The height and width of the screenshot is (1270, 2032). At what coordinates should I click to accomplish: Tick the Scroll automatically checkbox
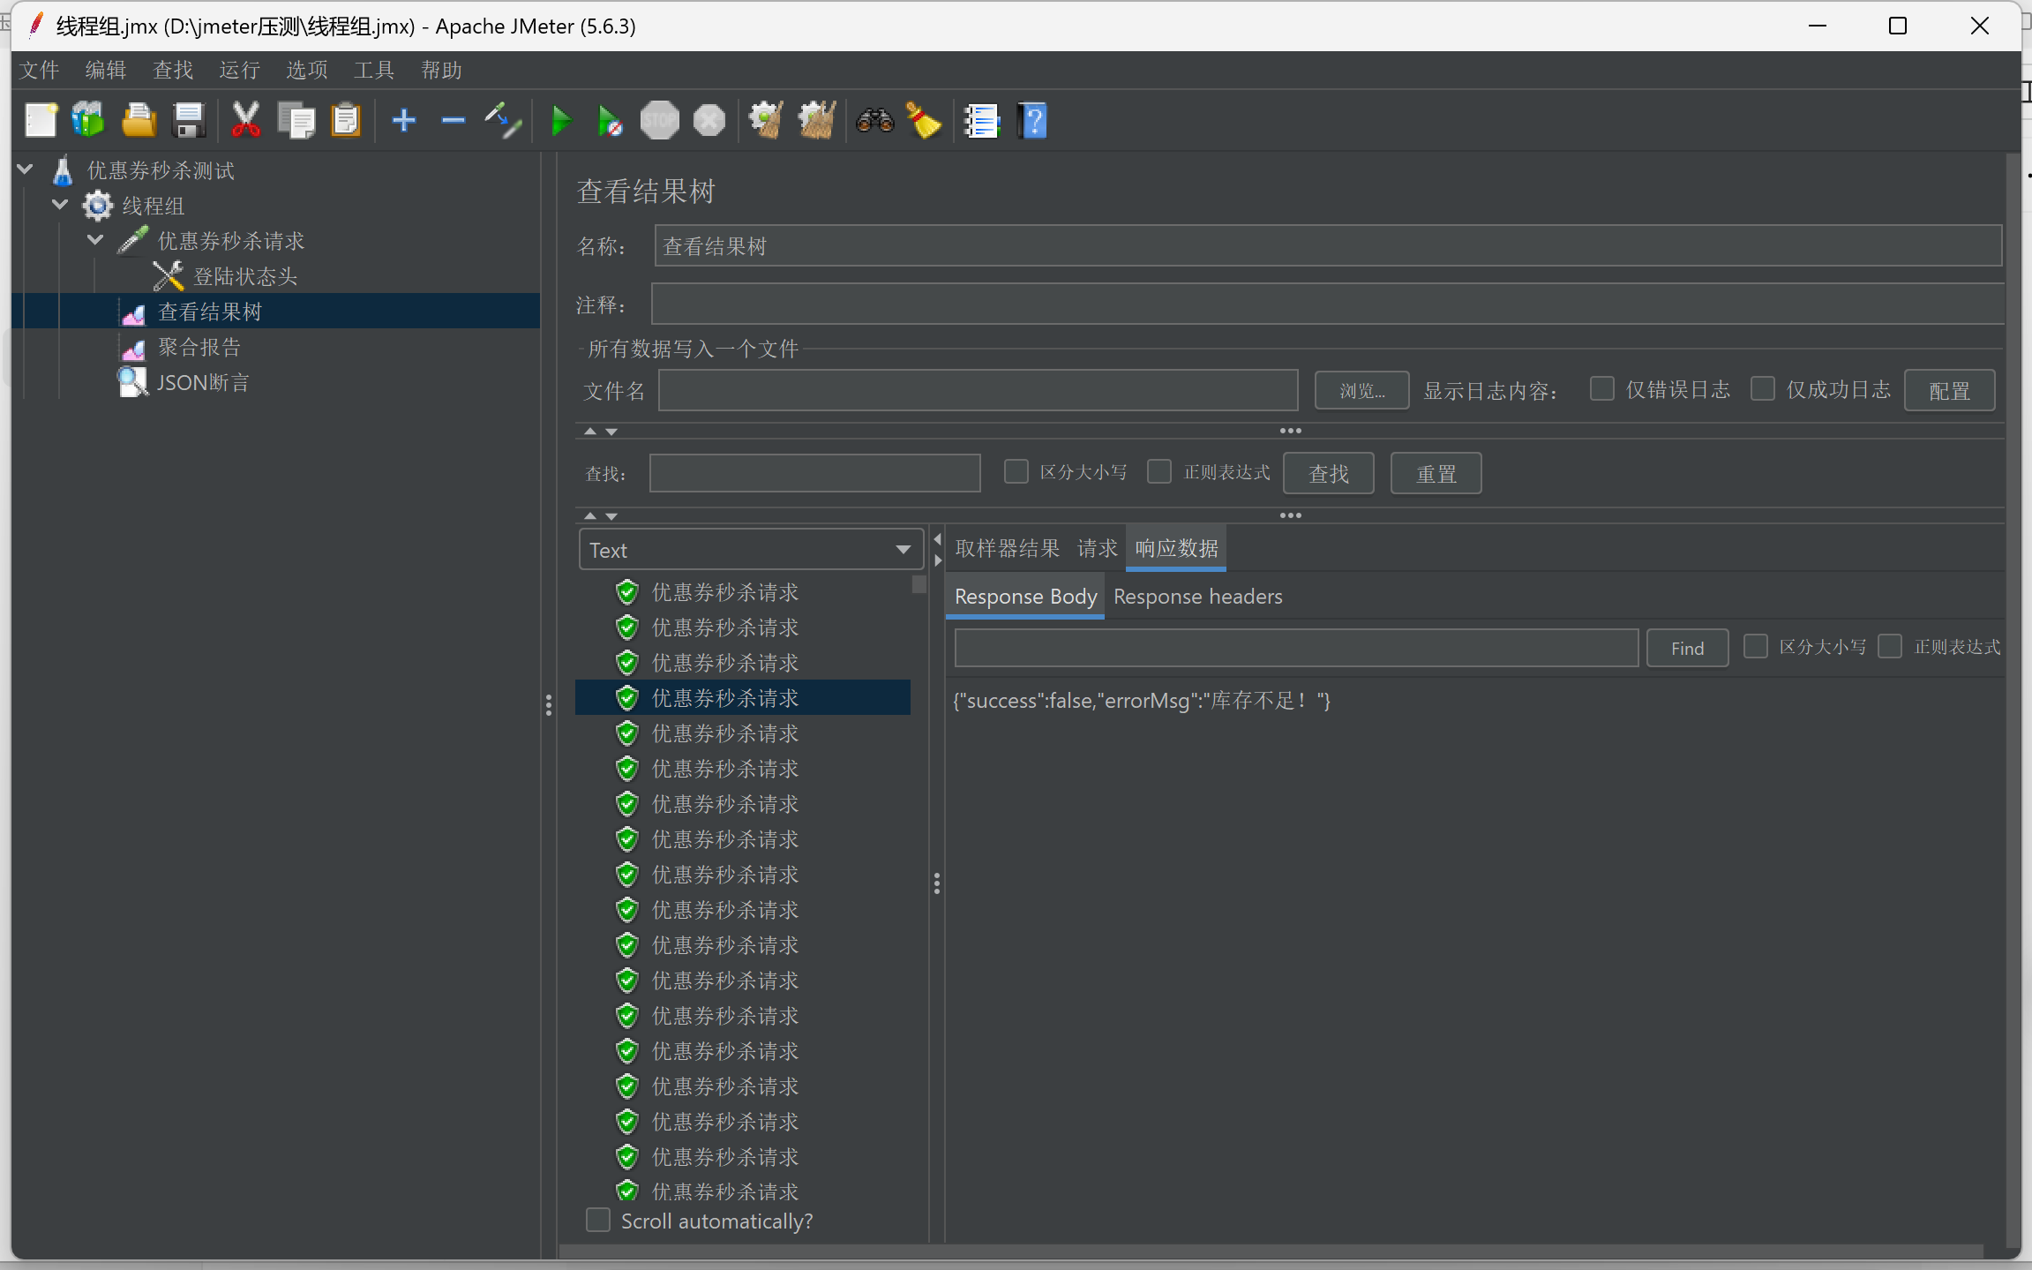point(598,1220)
